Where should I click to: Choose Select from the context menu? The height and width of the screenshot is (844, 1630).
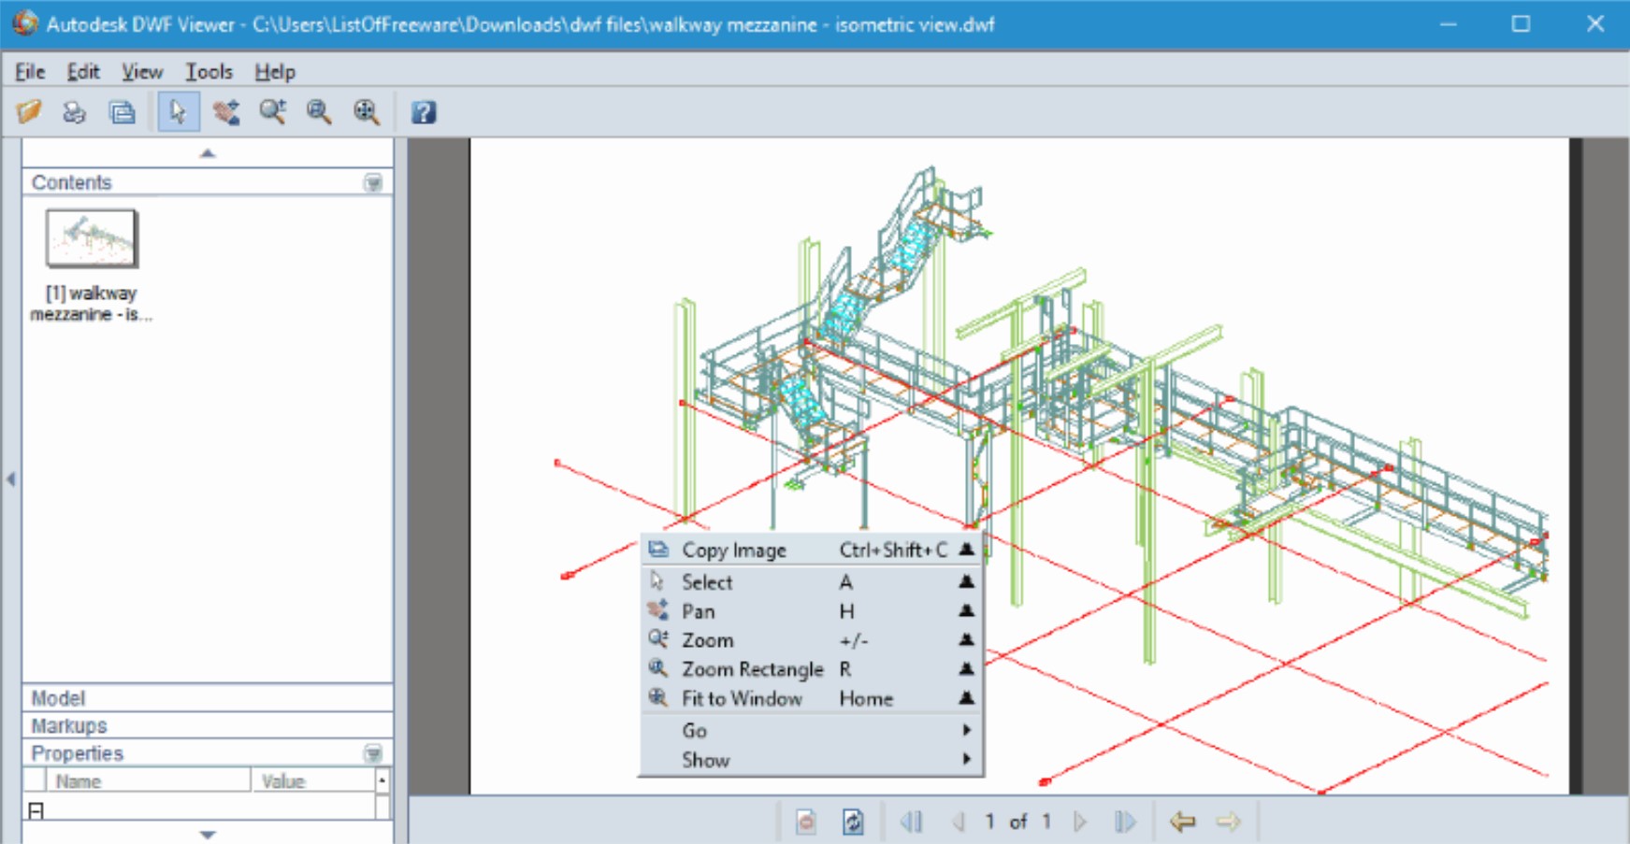pos(811,581)
